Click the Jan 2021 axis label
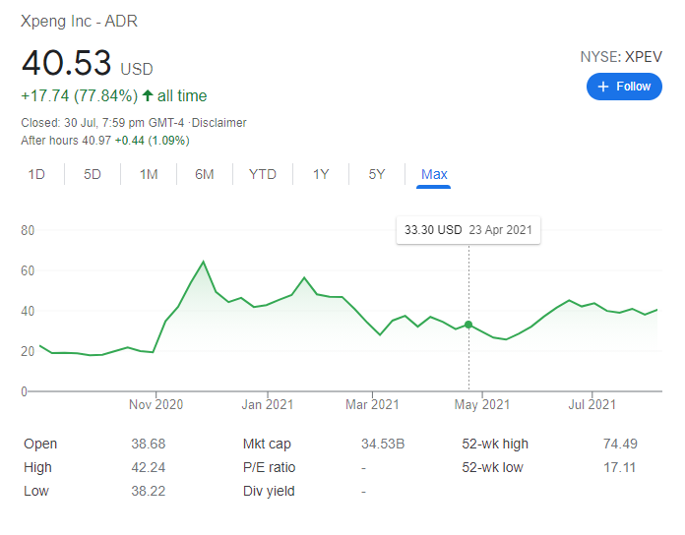 pos(268,404)
